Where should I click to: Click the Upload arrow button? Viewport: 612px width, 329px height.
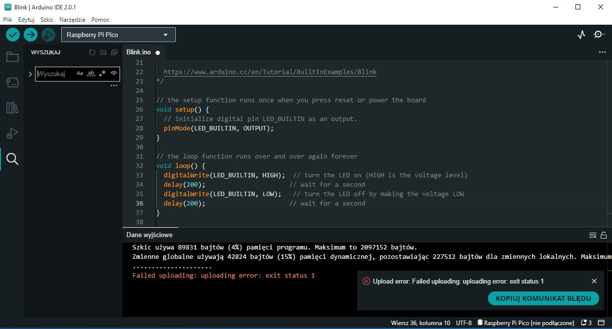(31, 35)
